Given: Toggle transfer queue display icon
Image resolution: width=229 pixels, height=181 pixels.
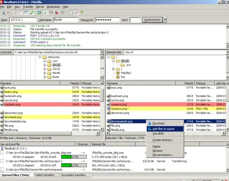Looking at the screenshot, I should coord(32,13).
